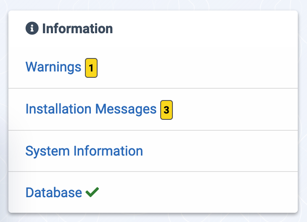Screen dimensions: 307x222
Task: Click the word 'Messages' in Installation Messages
Action: [126, 109]
